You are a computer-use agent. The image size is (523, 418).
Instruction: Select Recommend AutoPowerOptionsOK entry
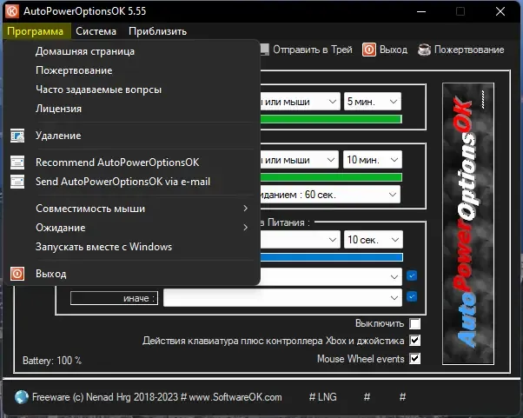(x=131, y=163)
